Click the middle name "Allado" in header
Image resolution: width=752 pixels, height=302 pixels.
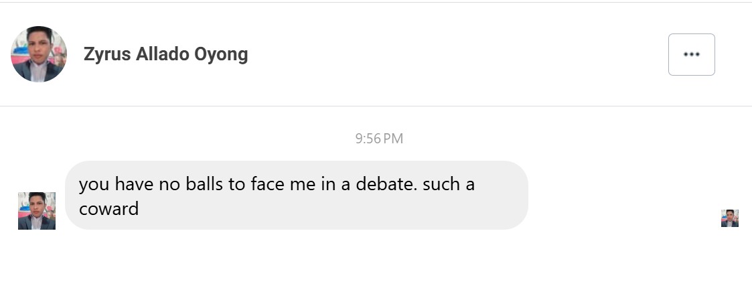163,54
